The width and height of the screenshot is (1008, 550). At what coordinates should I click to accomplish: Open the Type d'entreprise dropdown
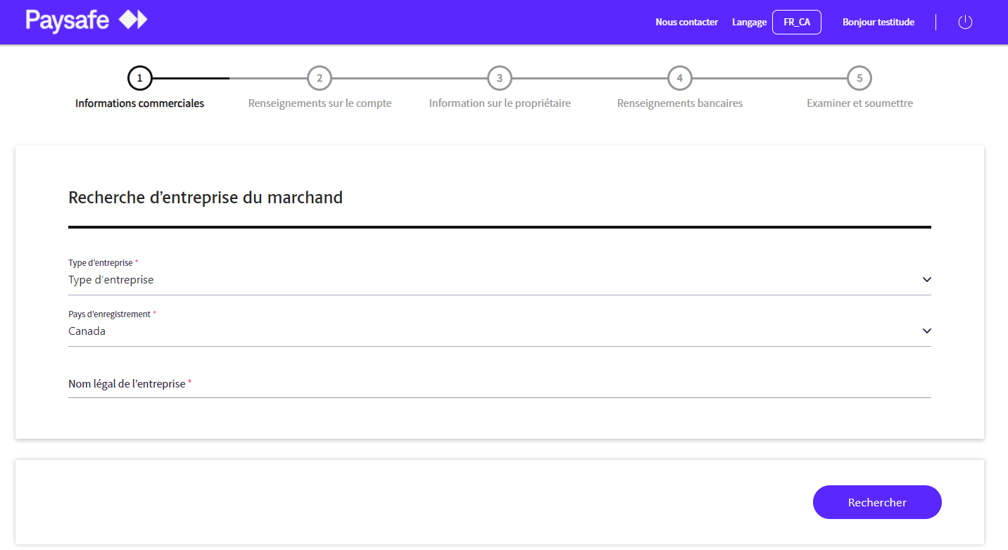point(500,279)
